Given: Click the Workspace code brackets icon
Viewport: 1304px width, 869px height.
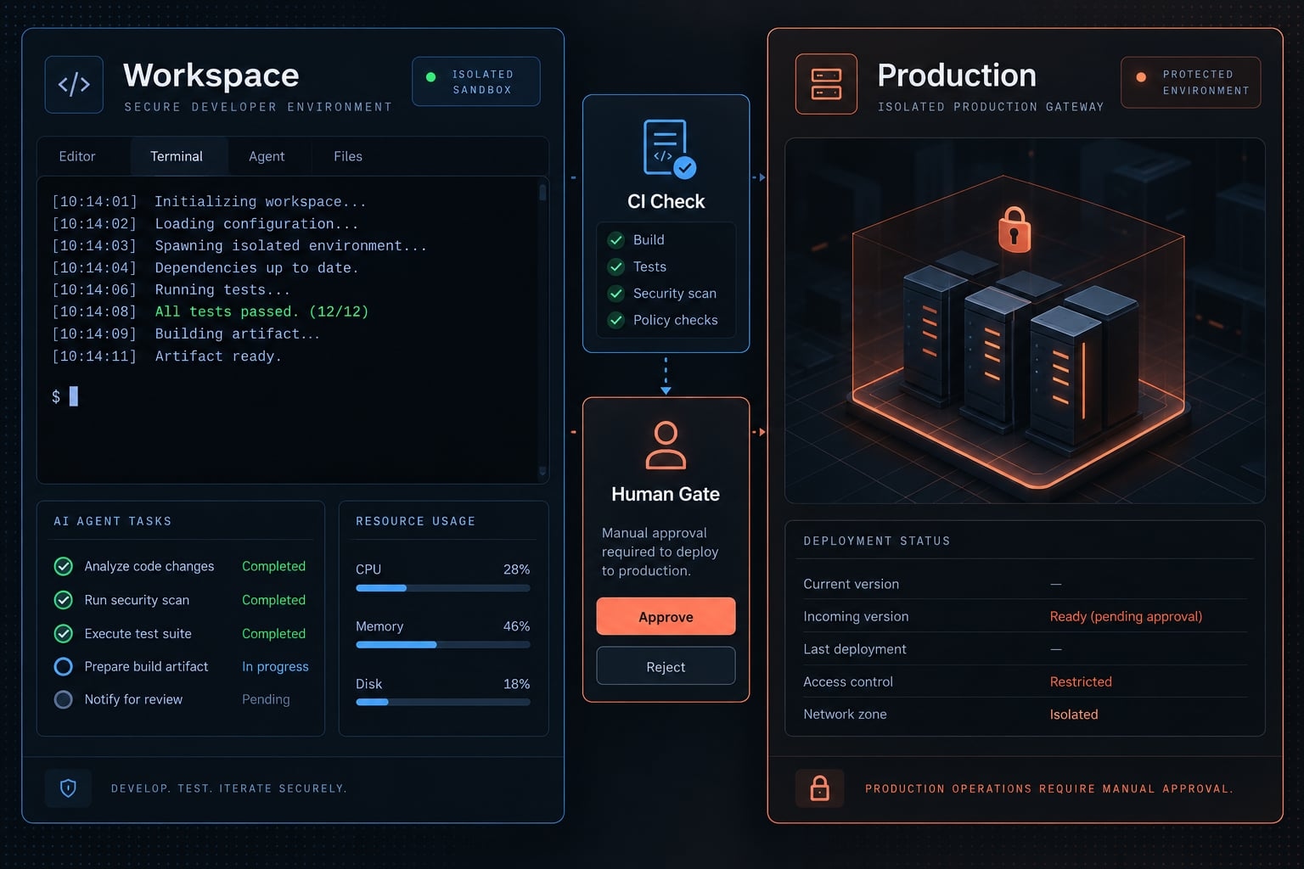Looking at the screenshot, I should click(x=74, y=84).
